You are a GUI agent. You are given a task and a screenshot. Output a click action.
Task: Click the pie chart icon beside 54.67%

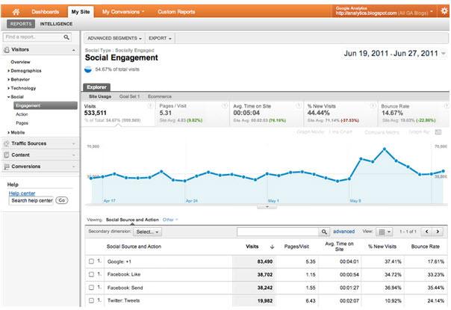(88, 69)
